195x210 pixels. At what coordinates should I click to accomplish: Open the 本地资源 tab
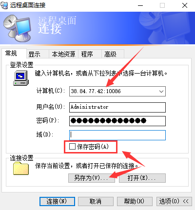(63, 54)
